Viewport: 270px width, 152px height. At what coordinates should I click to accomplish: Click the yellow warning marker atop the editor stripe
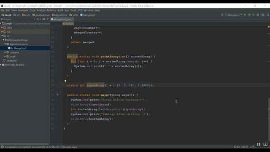point(269,27)
